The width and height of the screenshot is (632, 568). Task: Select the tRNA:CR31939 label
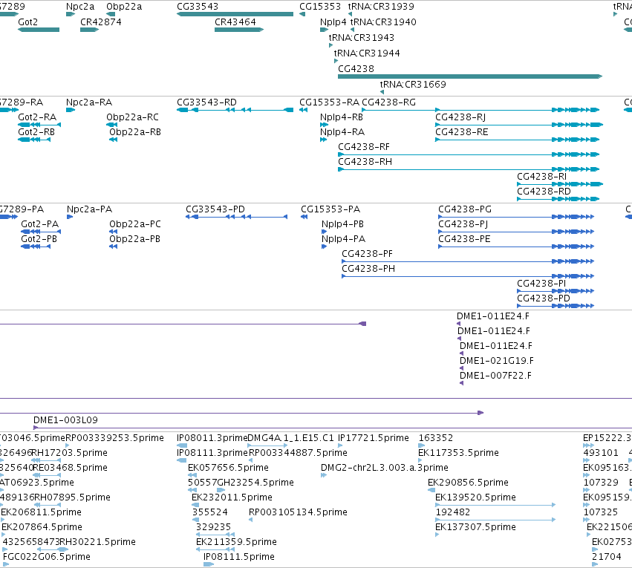point(381,7)
